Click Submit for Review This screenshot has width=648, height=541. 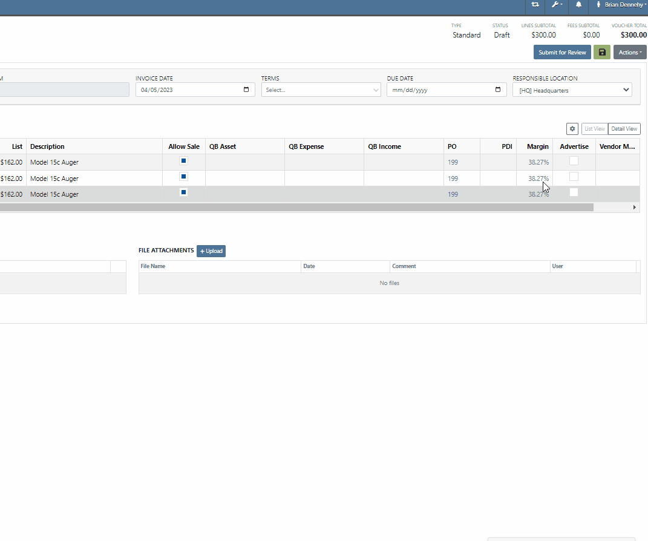pos(562,52)
